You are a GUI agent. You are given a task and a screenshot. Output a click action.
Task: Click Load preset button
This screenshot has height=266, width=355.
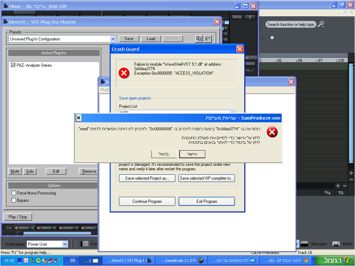point(151,39)
